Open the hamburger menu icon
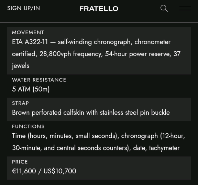 tap(185, 9)
